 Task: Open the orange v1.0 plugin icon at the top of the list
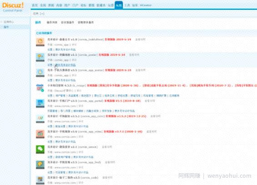tap(40, 42)
